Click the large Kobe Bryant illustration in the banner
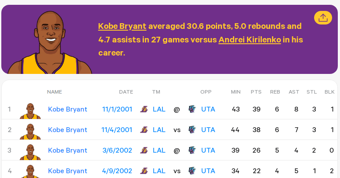 (x=50, y=44)
